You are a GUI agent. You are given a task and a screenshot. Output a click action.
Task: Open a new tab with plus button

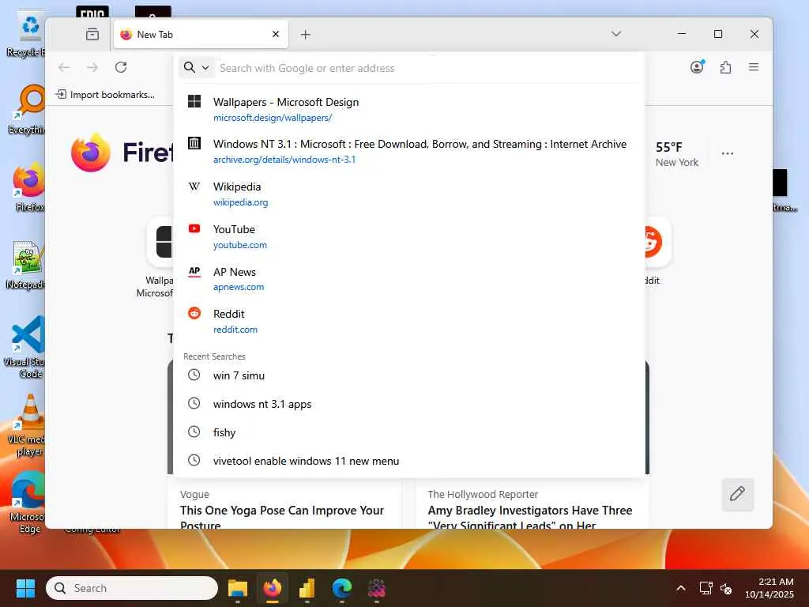coord(305,34)
